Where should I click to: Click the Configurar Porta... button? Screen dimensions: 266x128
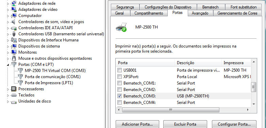(234, 124)
